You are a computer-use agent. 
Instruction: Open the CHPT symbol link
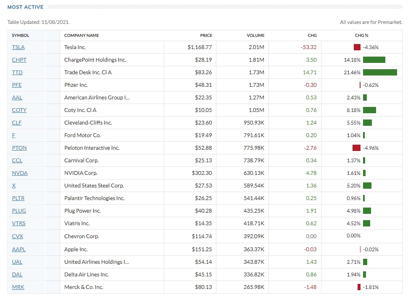[19, 60]
